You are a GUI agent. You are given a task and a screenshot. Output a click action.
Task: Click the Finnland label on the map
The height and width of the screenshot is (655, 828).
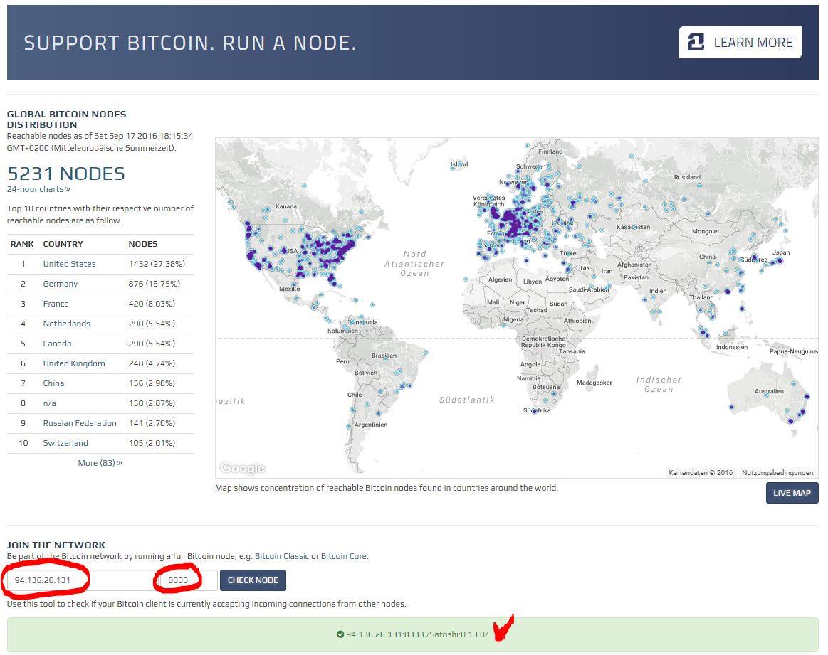[550, 152]
